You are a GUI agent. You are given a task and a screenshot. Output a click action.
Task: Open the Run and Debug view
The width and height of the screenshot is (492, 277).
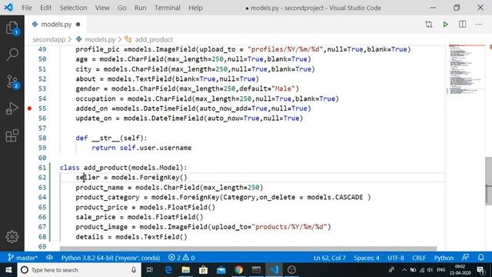(x=12, y=108)
